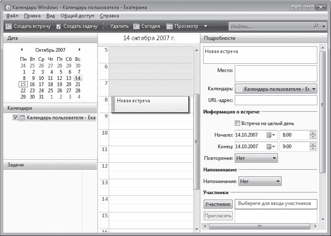Toggle Встреча на целый день checkbox
The width and height of the screenshot is (331, 236).
(237, 123)
